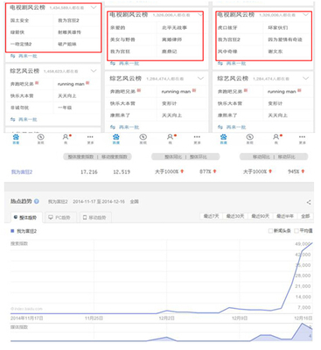Open 射雕英雄传 in the TV ranking

pyautogui.click(x=69, y=32)
